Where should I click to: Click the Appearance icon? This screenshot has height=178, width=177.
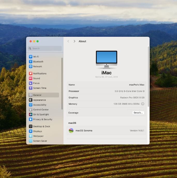pos(31,100)
